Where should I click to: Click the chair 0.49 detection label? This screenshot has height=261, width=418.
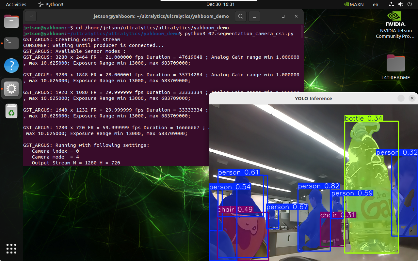pos(235,209)
